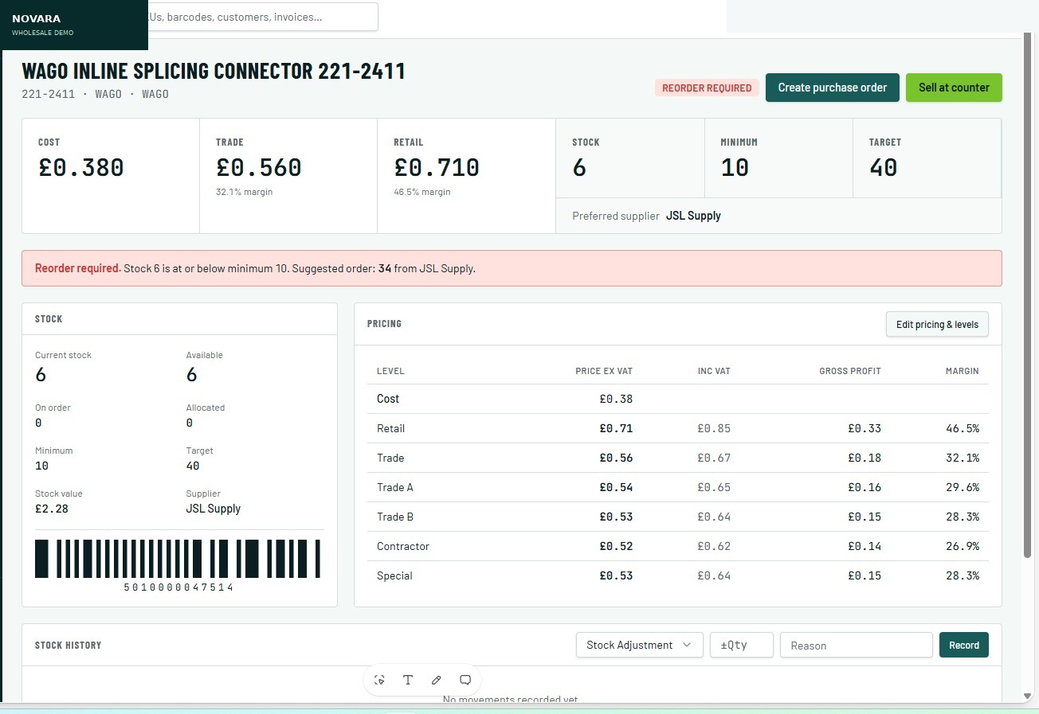
Task: Open the Stock Adjustment dropdown
Action: [639, 645]
